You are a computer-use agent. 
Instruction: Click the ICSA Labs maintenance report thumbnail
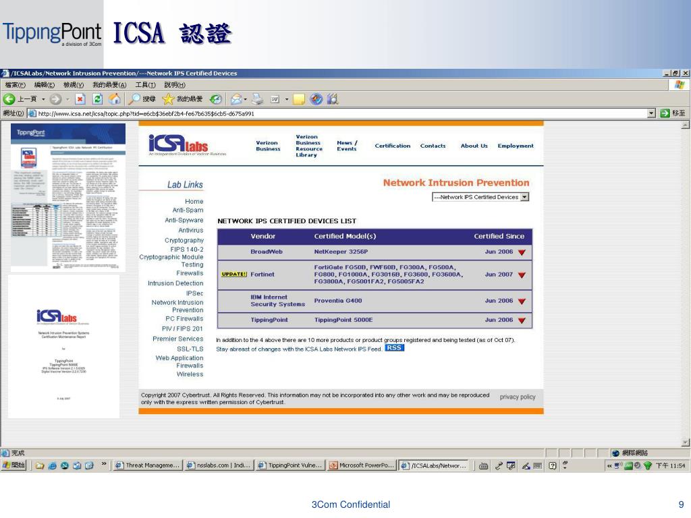tap(63, 346)
